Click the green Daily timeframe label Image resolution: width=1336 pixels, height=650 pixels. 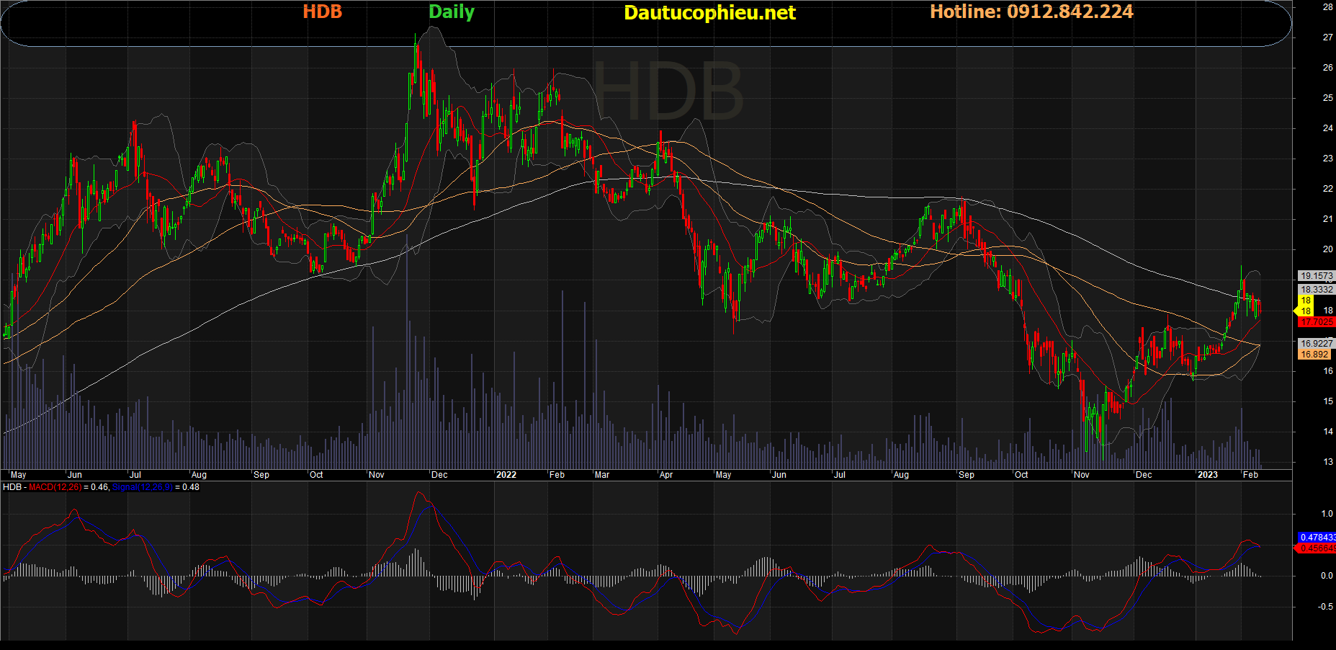[x=452, y=12]
